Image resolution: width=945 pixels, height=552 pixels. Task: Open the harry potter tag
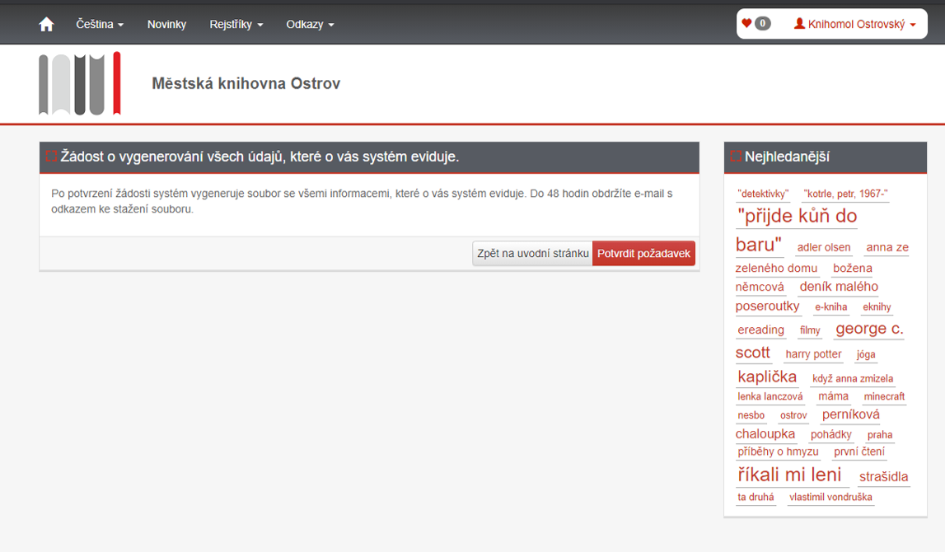[x=813, y=354]
